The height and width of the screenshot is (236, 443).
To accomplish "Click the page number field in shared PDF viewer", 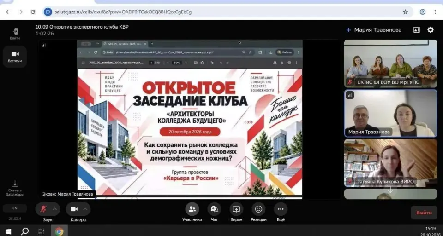I will click(x=151, y=63).
